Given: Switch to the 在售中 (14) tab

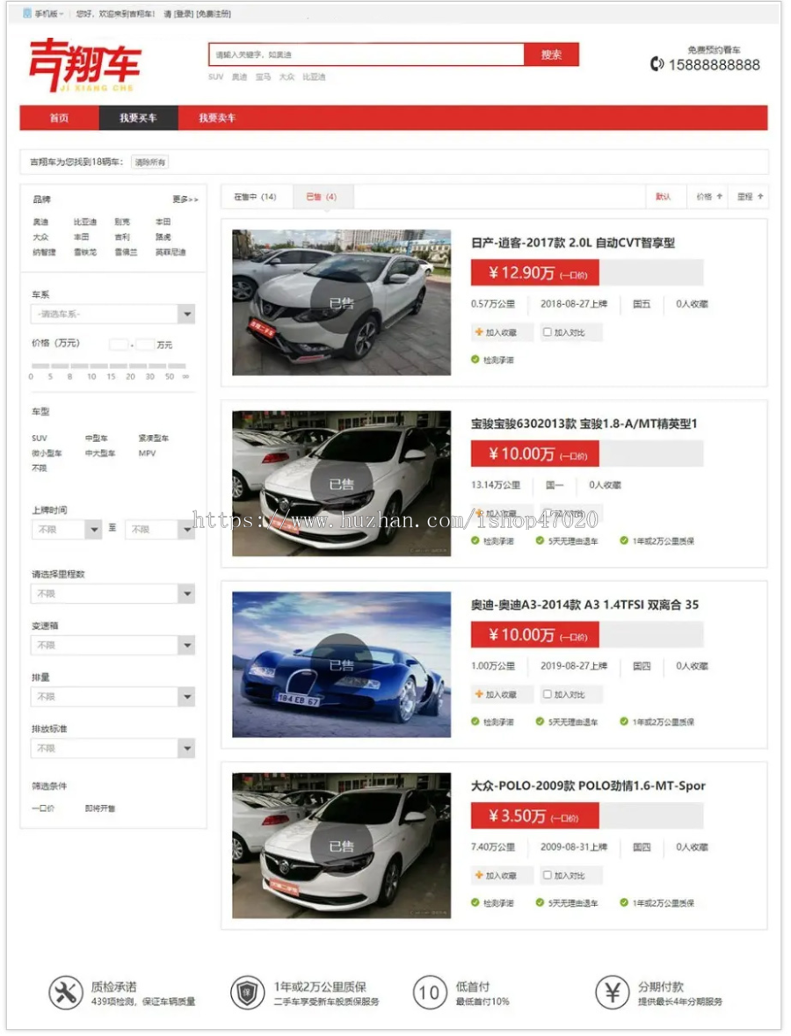Looking at the screenshot, I should point(255,196).
